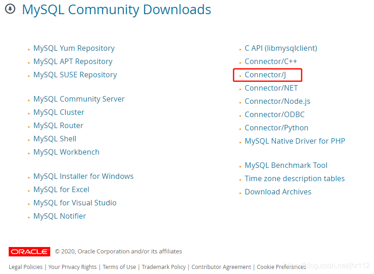374x274 pixels.
Task: Open MySQL Community Server downloads
Action: coord(79,99)
